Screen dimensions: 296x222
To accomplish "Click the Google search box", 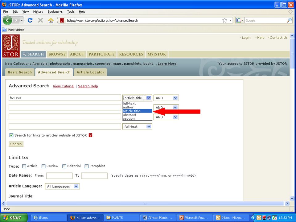I will [265, 20].
